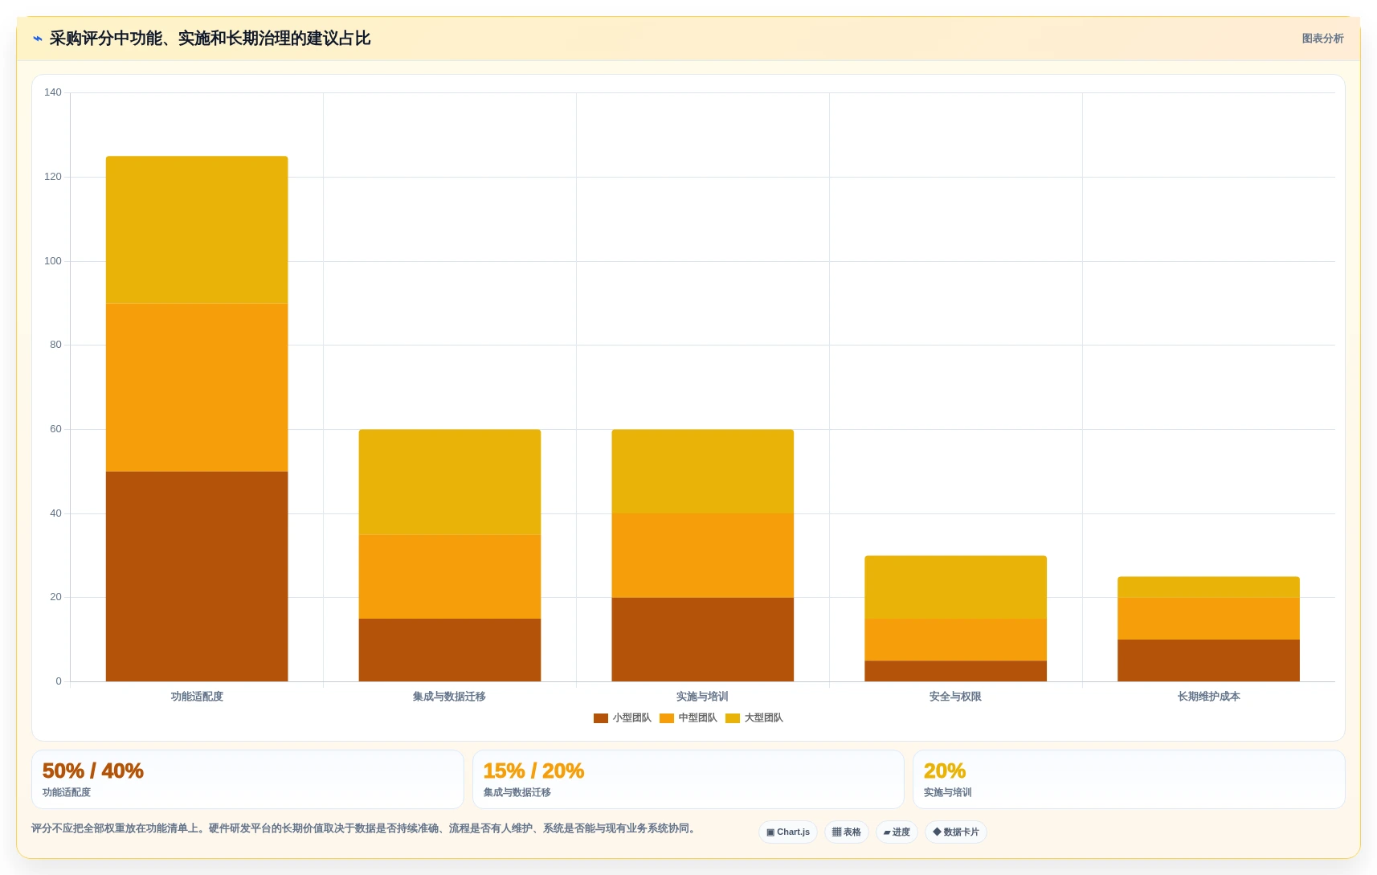The height and width of the screenshot is (875, 1377).
Task: Click the 实施与培训 x-axis label
Action: (x=702, y=697)
